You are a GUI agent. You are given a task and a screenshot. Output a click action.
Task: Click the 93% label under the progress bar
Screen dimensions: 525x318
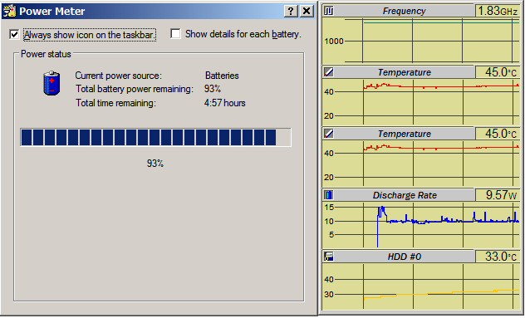[x=155, y=164]
